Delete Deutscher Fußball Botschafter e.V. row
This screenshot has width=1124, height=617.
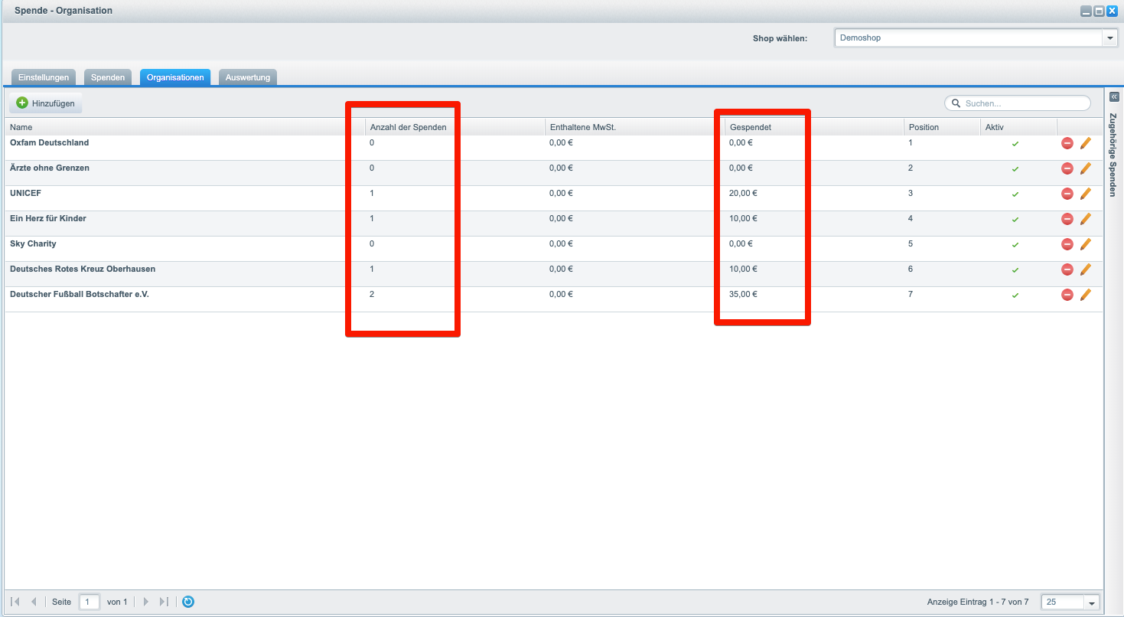tap(1067, 295)
